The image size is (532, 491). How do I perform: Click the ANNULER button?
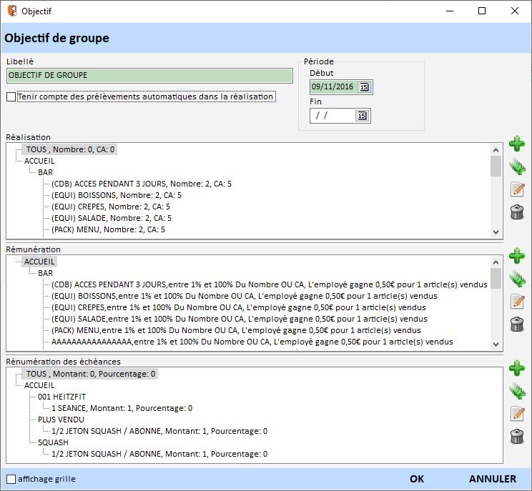(492, 479)
